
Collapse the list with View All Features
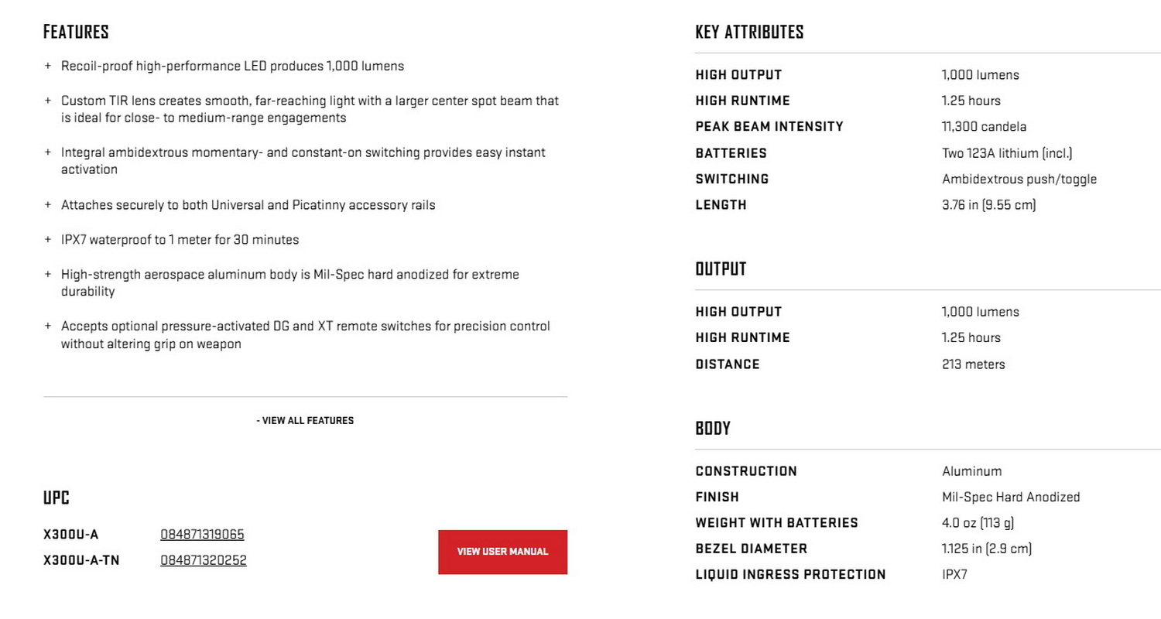pyautogui.click(x=305, y=421)
